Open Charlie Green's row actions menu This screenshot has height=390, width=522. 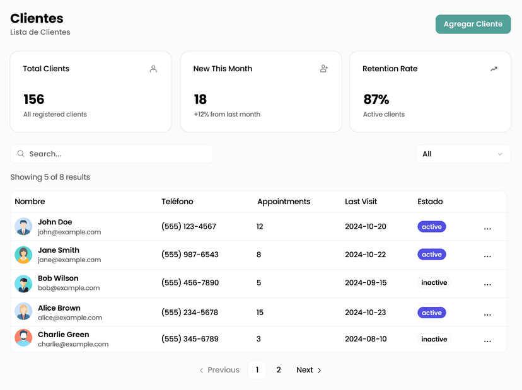coord(487,341)
